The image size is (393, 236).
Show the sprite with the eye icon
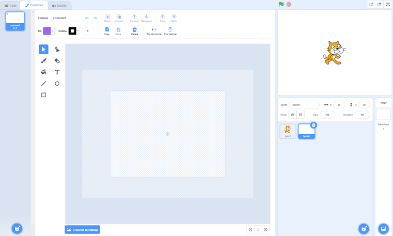(292, 115)
